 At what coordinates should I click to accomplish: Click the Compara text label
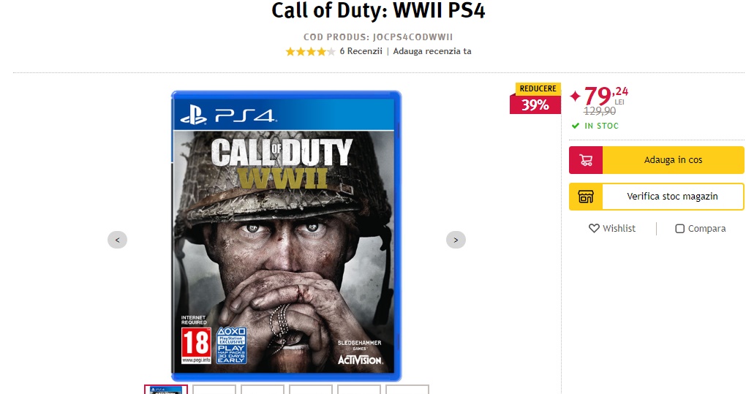coord(707,229)
